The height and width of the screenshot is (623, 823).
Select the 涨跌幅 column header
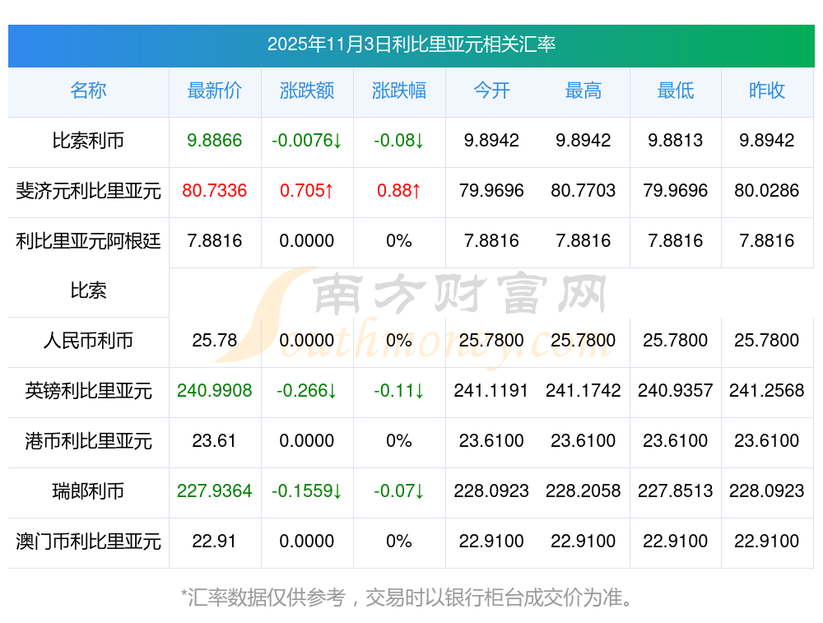pyautogui.click(x=399, y=91)
